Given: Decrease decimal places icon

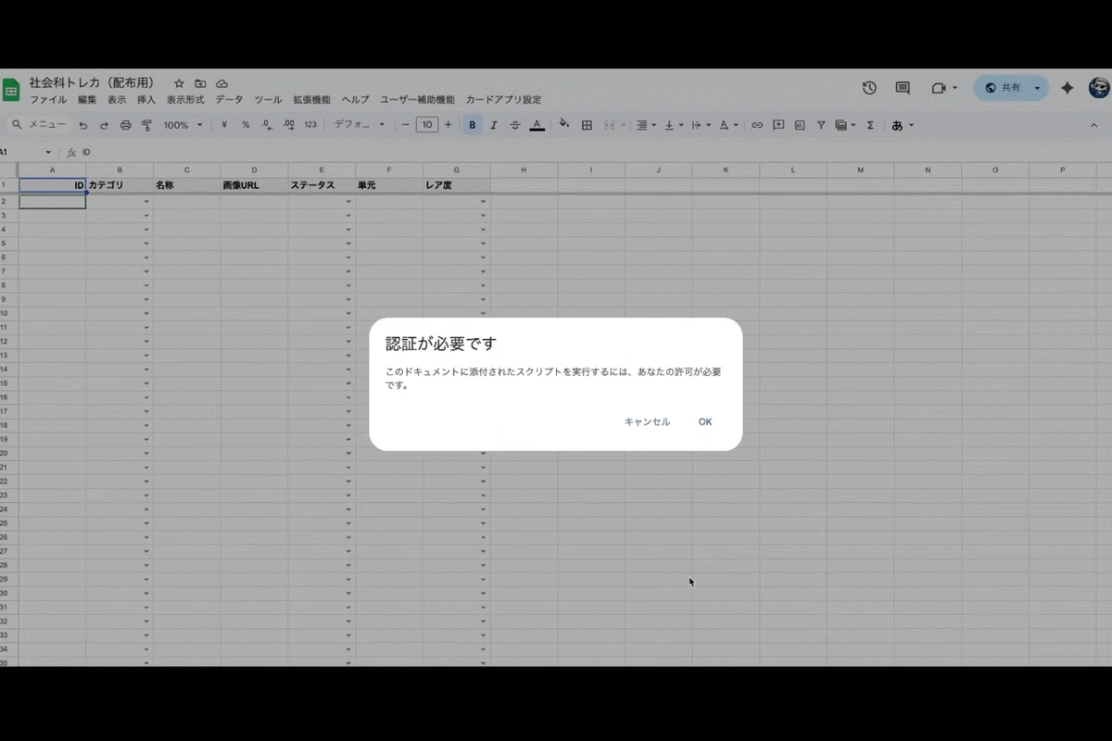Looking at the screenshot, I should coord(267,125).
